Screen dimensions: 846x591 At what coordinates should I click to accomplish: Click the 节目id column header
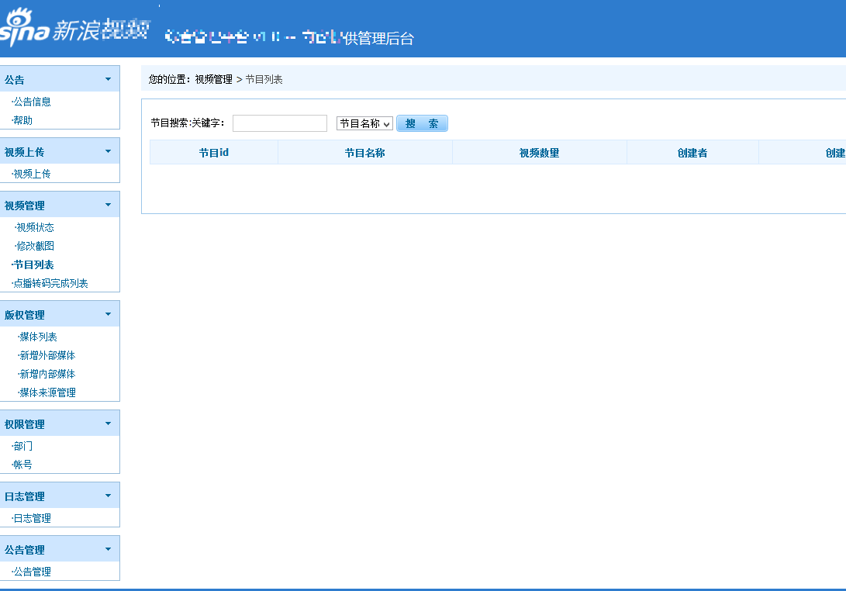214,153
